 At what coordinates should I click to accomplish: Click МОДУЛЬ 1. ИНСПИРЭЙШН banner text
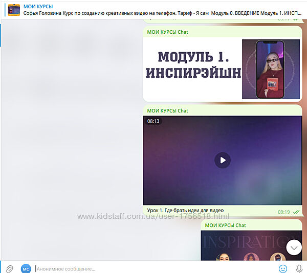click(x=192, y=65)
